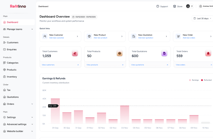Expand Advanced settings chevron

(x=32, y=124)
